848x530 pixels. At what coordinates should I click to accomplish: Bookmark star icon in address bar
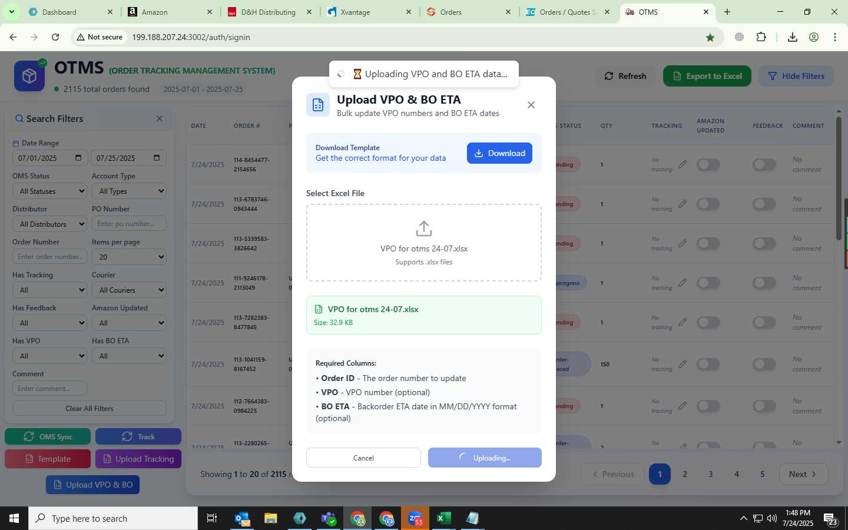(x=710, y=37)
